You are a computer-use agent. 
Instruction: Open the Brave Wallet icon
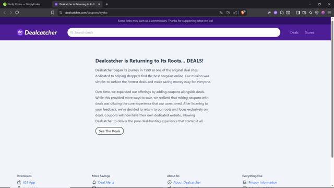(x=304, y=13)
